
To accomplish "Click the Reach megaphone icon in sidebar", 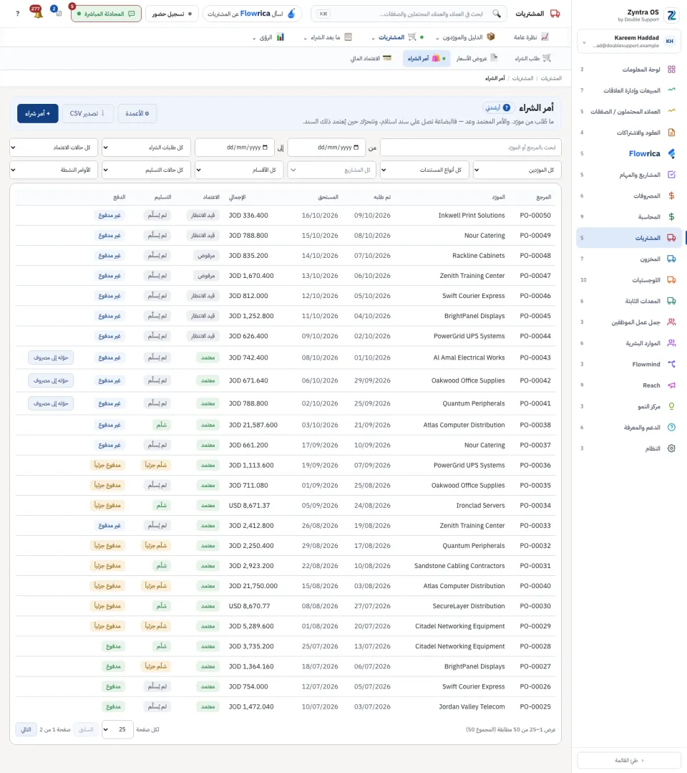I will coord(671,385).
